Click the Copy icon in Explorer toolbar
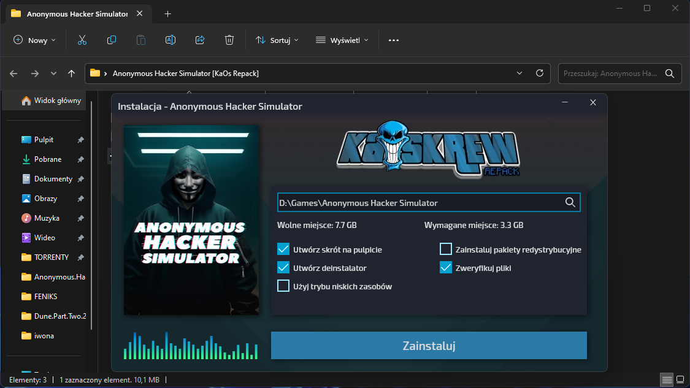Viewport: 690px width, 388px height. pos(112,40)
